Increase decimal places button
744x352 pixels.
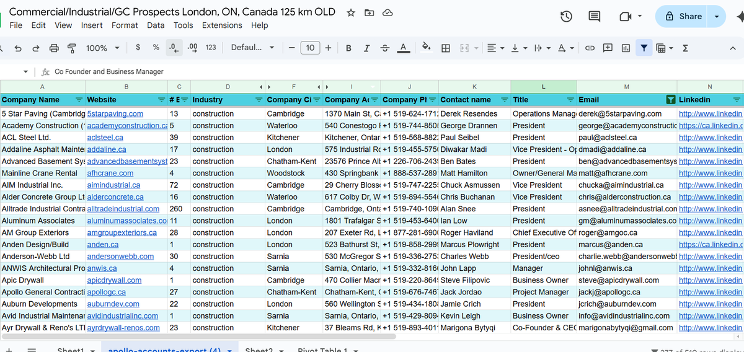point(192,48)
